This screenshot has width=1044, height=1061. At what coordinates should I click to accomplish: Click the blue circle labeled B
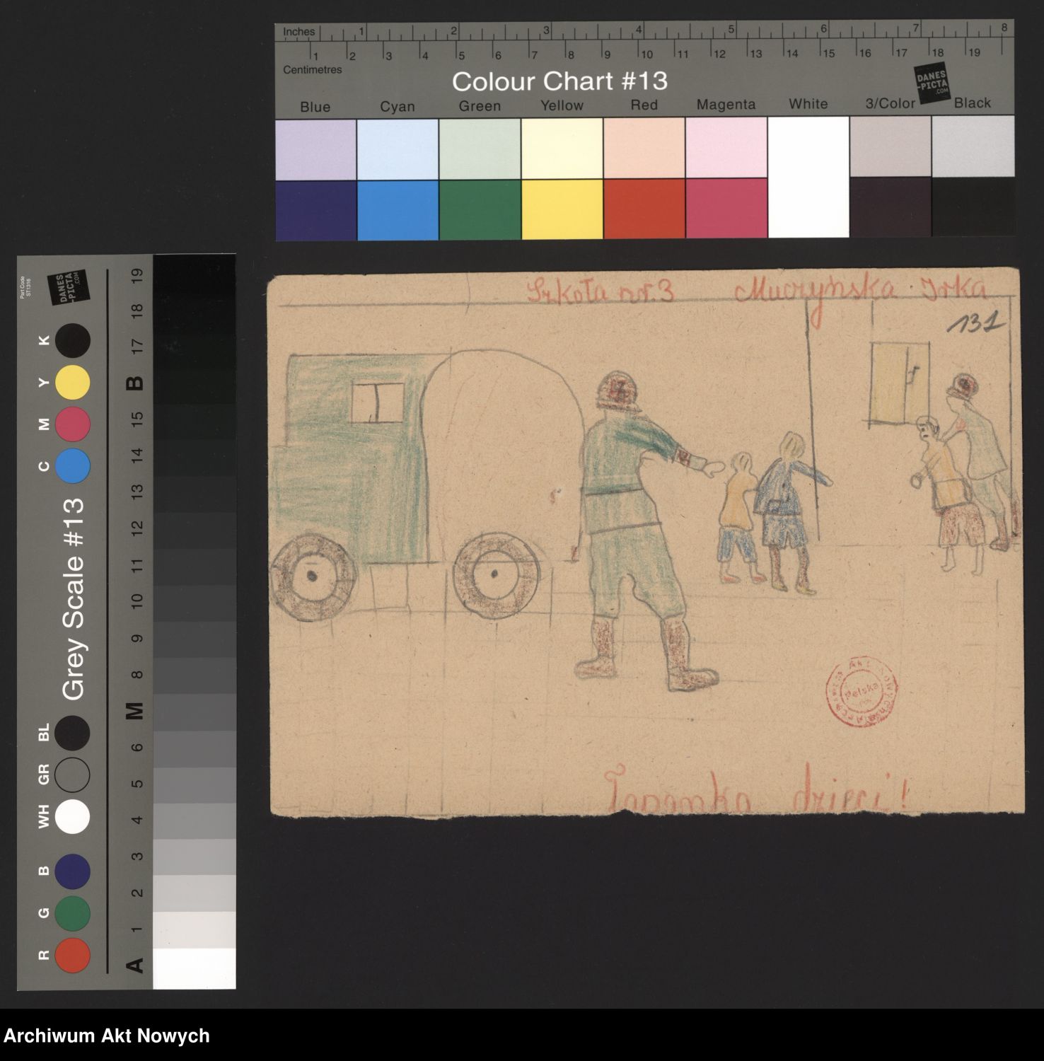click(x=73, y=871)
